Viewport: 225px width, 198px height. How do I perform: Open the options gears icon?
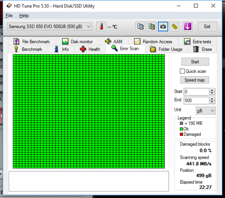click(174, 26)
